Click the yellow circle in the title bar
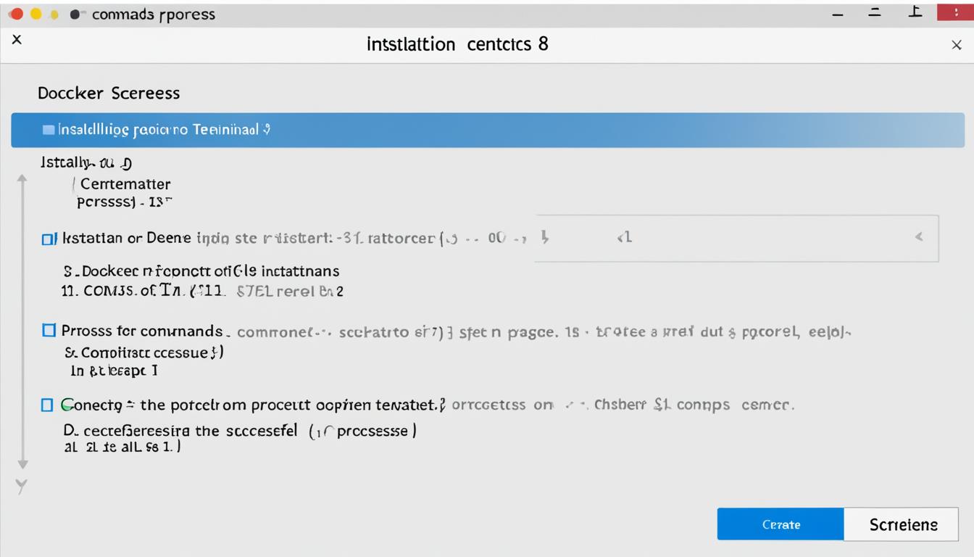 36,15
